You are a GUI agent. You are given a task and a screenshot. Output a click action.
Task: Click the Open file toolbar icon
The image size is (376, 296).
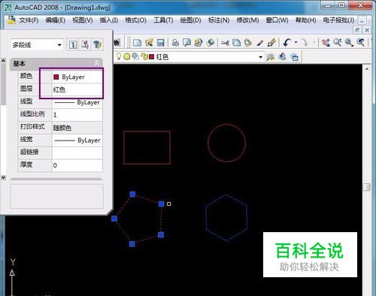[149, 43]
